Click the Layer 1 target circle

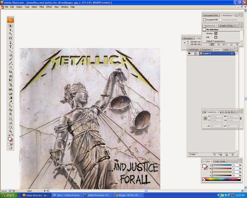tap(232, 53)
